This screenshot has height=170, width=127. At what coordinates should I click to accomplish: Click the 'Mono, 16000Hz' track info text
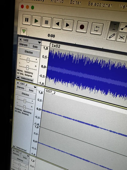[25, 72]
